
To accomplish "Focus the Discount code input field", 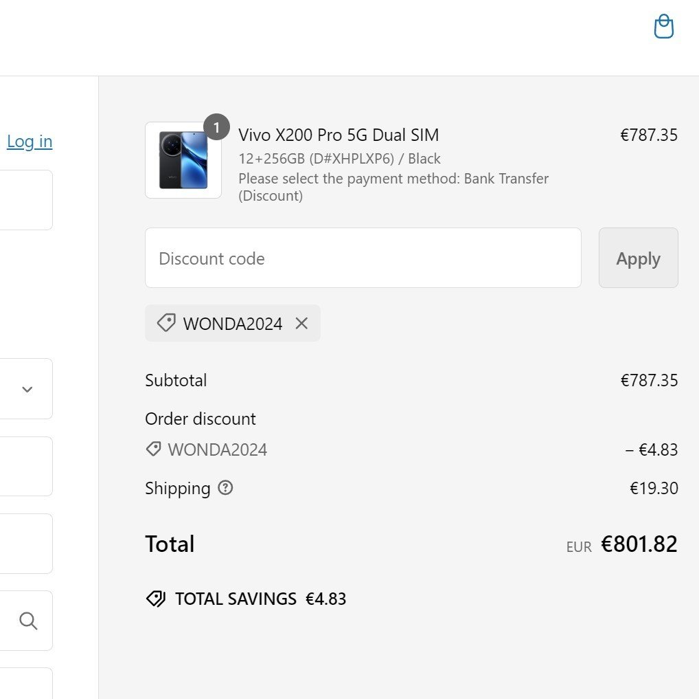I will click(x=363, y=258).
